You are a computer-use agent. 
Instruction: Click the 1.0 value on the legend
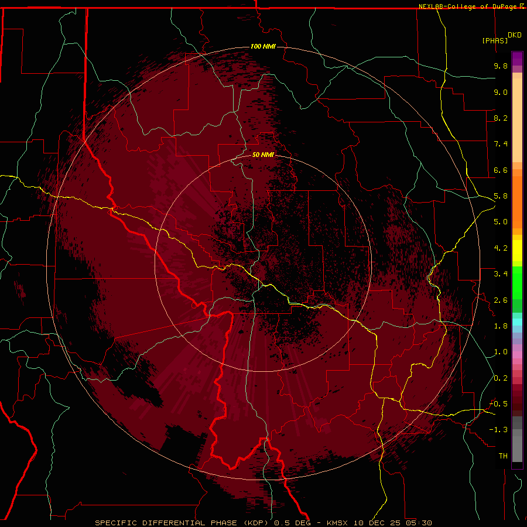pyautogui.click(x=501, y=352)
